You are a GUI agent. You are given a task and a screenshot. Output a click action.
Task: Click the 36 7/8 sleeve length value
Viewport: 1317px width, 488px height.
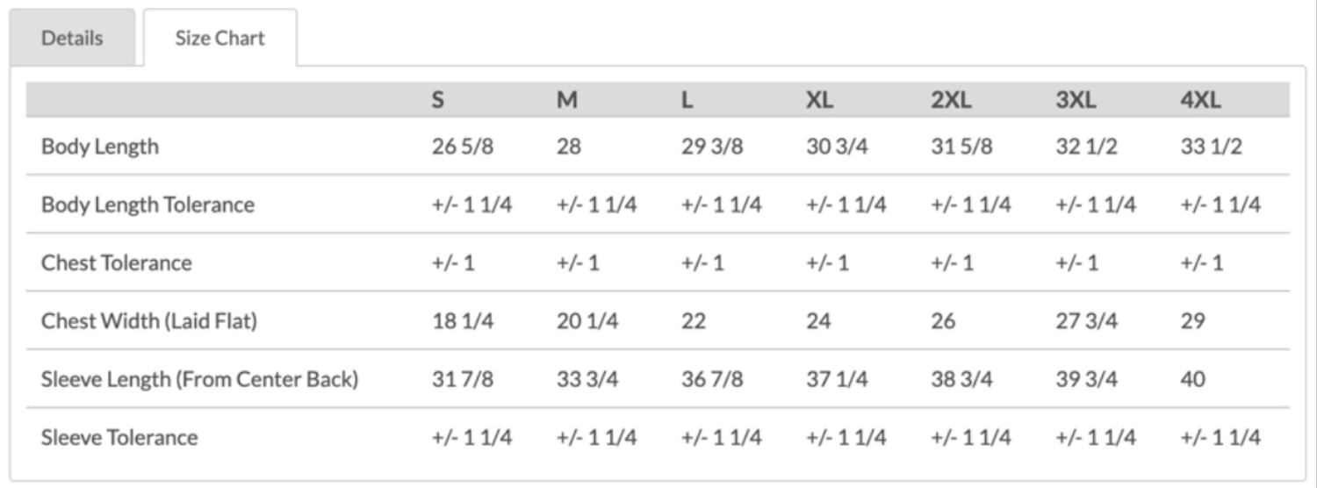point(712,379)
